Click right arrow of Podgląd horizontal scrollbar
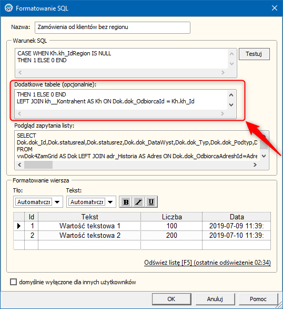The image size is (283, 309). [x=255, y=165]
